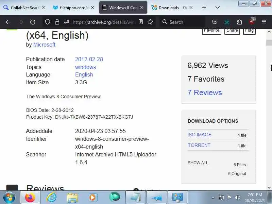Focus the Search box in toolbar
Image resolution: width=272 pixels, height=204 pixels.
click(x=182, y=22)
